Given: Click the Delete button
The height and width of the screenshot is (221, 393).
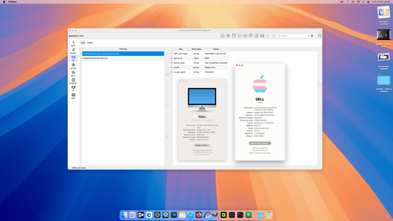Looking at the screenshot, I should click(x=90, y=43).
